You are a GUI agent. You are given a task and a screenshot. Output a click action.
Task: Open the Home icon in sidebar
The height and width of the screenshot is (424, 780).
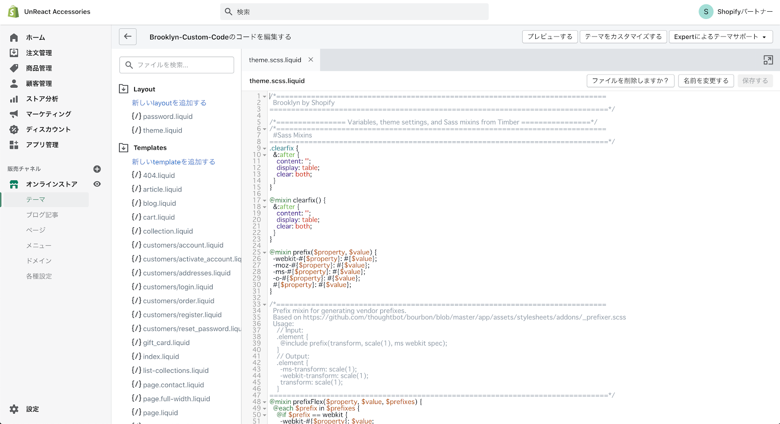(14, 38)
